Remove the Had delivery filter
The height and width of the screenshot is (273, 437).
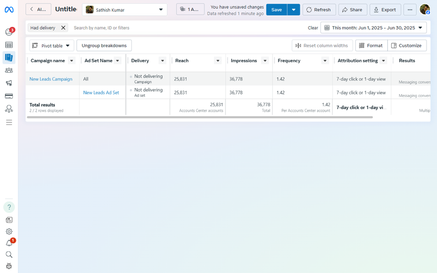click(x=63, y=28)
